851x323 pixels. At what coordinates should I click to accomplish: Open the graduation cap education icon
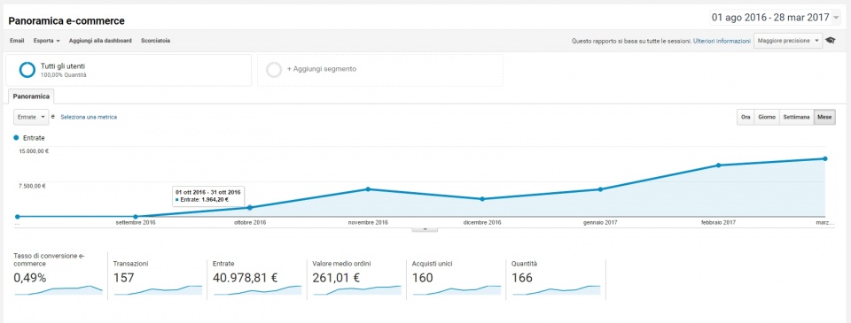click(x=831, y=41)
